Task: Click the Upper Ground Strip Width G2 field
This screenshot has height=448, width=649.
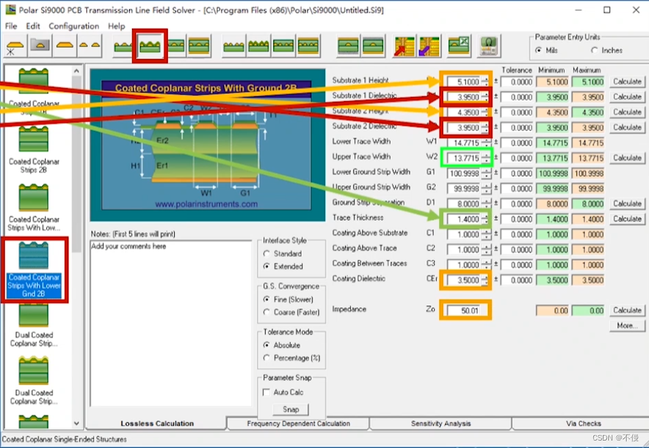Action: coord(464,189)
